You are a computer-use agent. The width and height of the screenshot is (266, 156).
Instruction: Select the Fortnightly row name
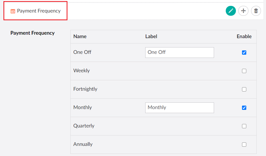85,89
